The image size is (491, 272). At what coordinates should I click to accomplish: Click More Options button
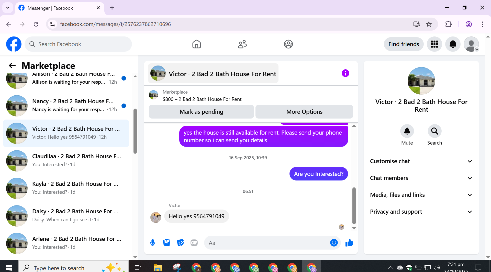click(x=304, y=112)
